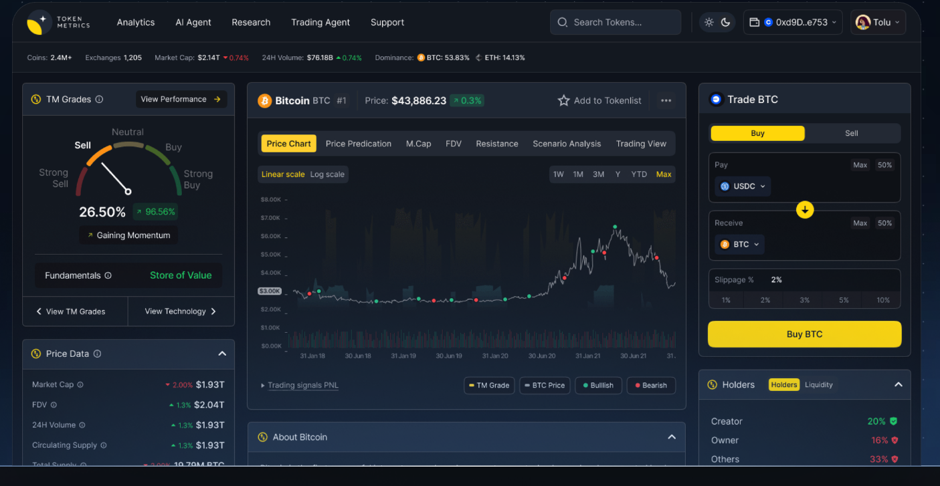Image resolution: width=940 pixels, height=486 pixels.
Task: Select the Sell toggle in Trade BTC
Action: (852, 133)
